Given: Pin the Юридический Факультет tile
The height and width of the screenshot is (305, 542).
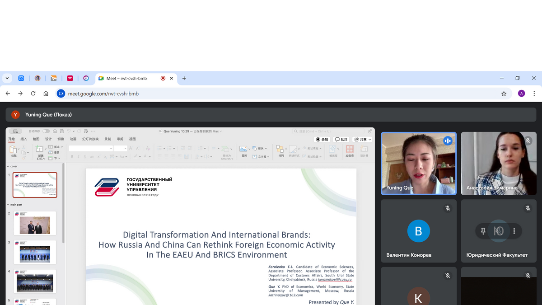Looking at the screenshot, I should (x=483, y=231).
